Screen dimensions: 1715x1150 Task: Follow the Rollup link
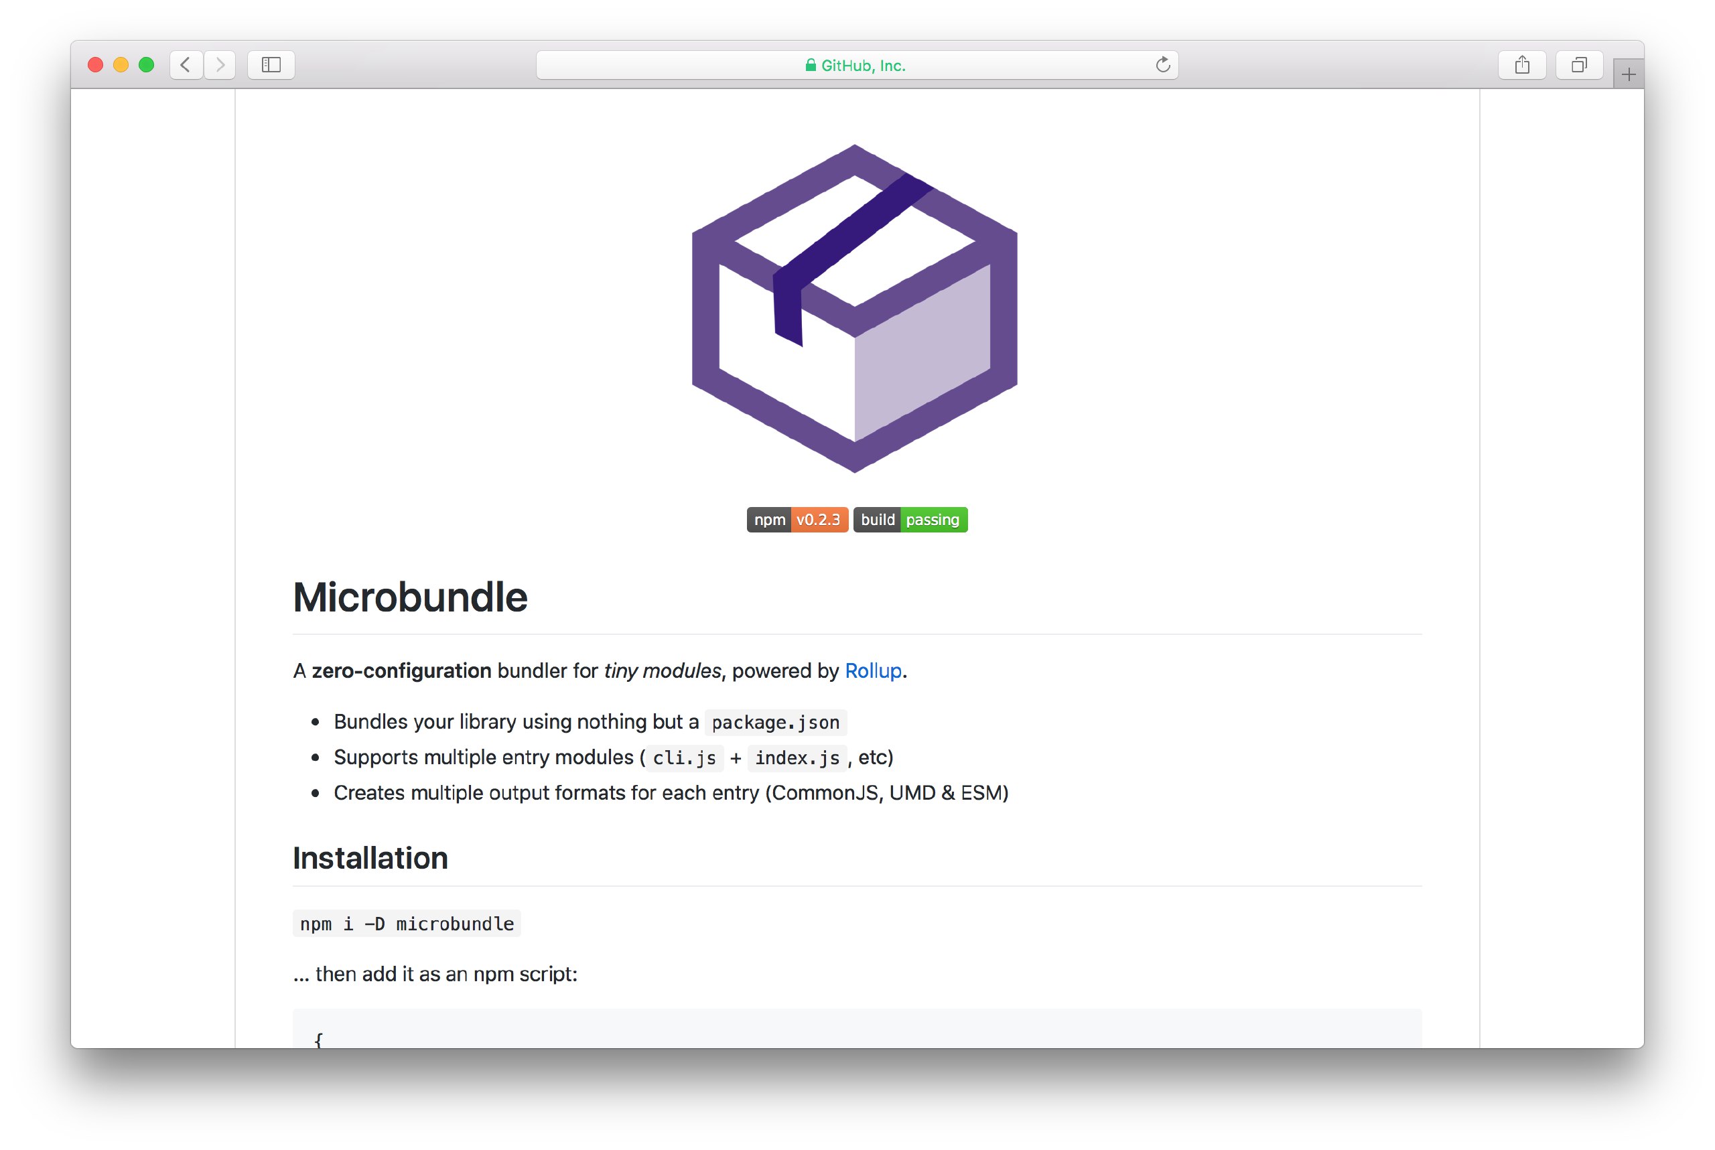[x=873, y=670]
